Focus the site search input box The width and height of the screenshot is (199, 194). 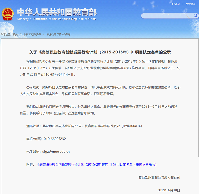click(x=167, y=15)
